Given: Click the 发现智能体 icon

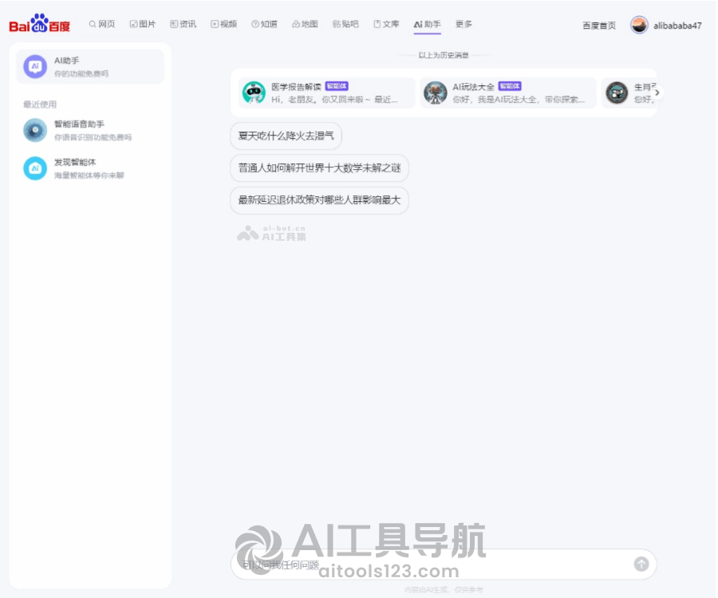Looking at the screenshot, I should point(35,168).
